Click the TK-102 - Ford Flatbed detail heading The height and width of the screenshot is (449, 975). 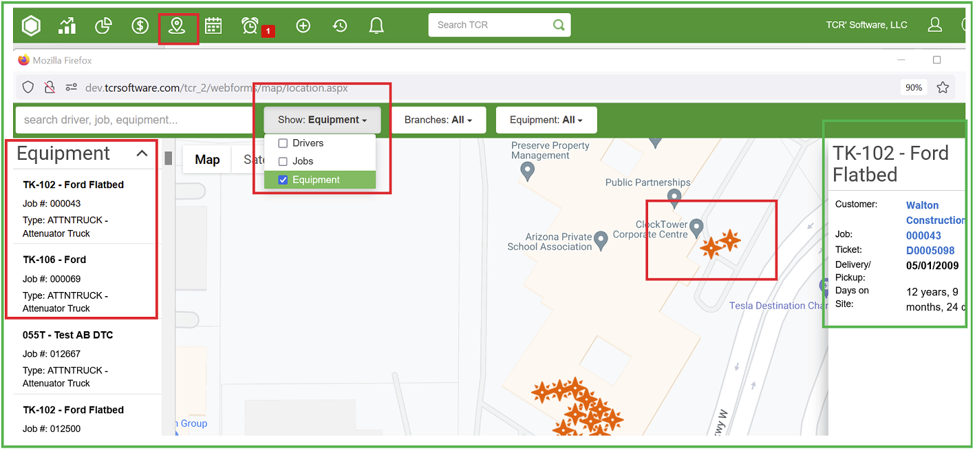[x=890, y=163]
